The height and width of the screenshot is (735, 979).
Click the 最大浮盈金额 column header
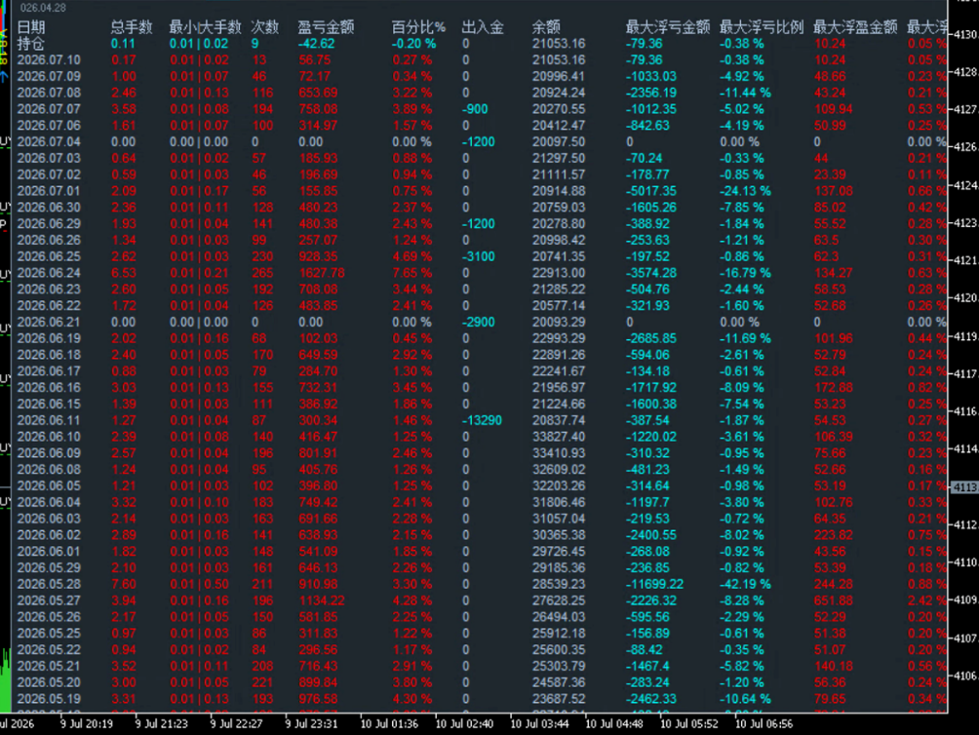click(x=855, y=27)
